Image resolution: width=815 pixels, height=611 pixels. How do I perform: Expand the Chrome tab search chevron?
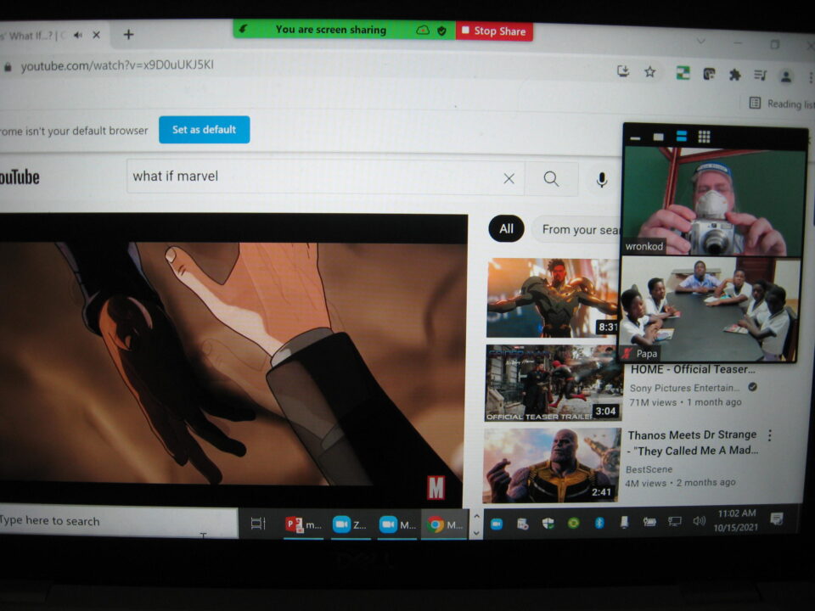[x=700, y=41]
